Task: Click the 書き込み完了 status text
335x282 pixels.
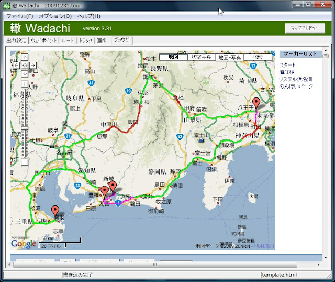Action: click(x=78, y=275)
